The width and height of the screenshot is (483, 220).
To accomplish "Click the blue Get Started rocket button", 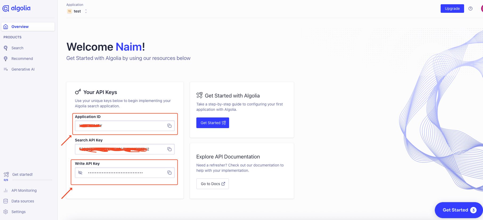I will 213,123.
